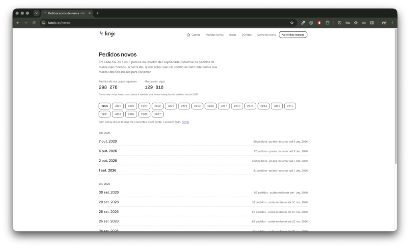The width and height of the screenshot is (410, 248).
Task: Pick year 2019 chip
Action: point(197,106)
